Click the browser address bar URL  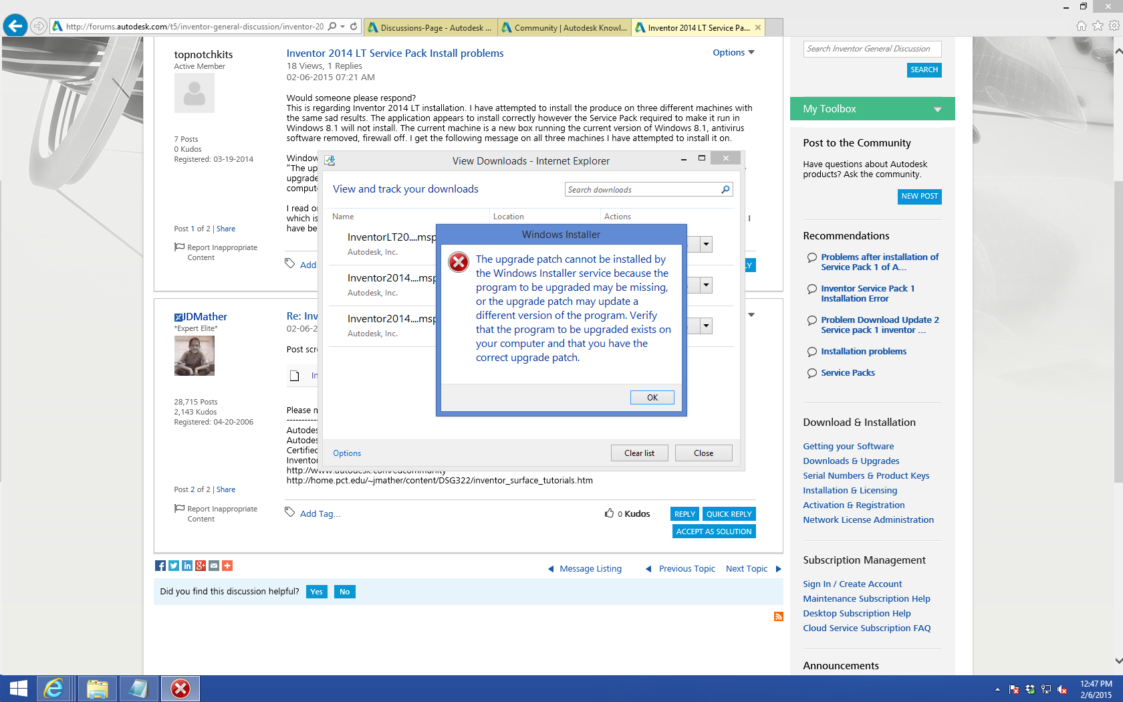pos(194,27)
